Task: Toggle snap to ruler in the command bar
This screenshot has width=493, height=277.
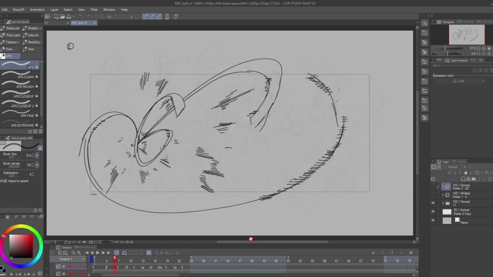Action: [145, 16]
